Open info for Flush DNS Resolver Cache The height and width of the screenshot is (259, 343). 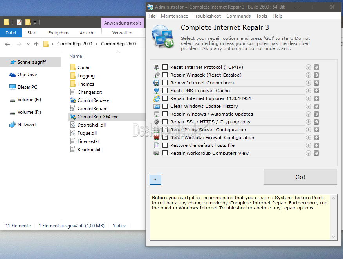(x=308, y=91)
